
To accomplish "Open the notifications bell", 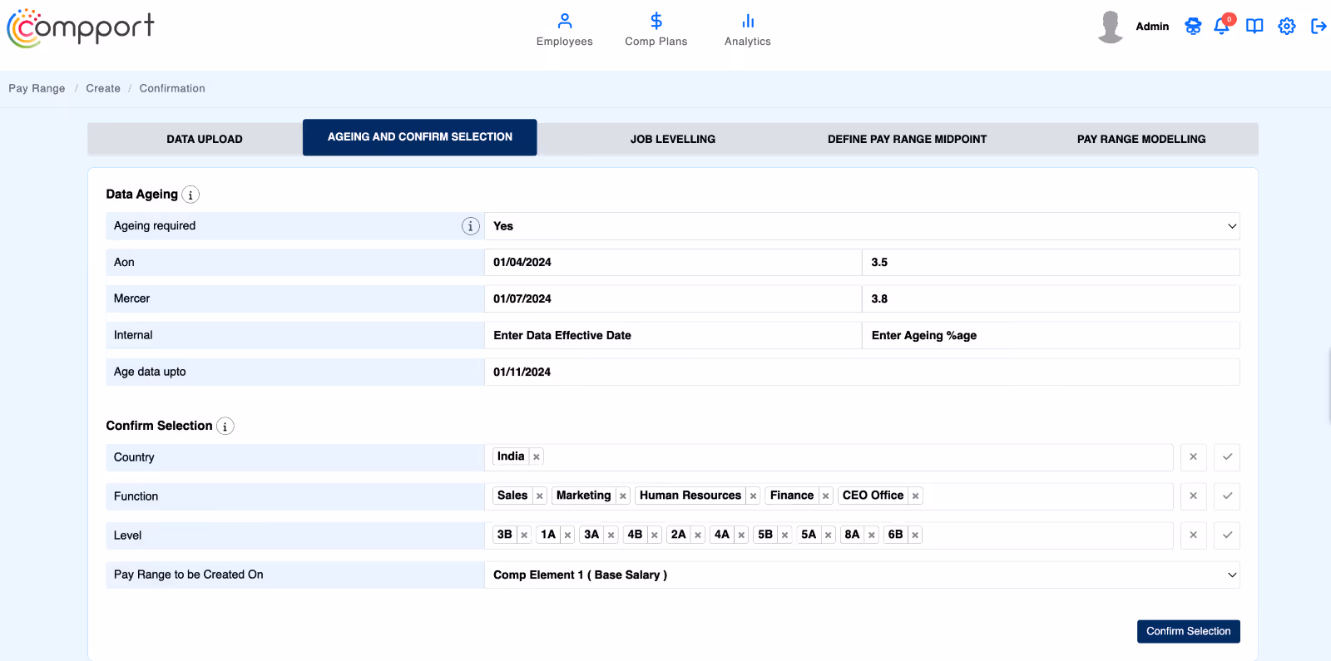I will point(1222,26).
